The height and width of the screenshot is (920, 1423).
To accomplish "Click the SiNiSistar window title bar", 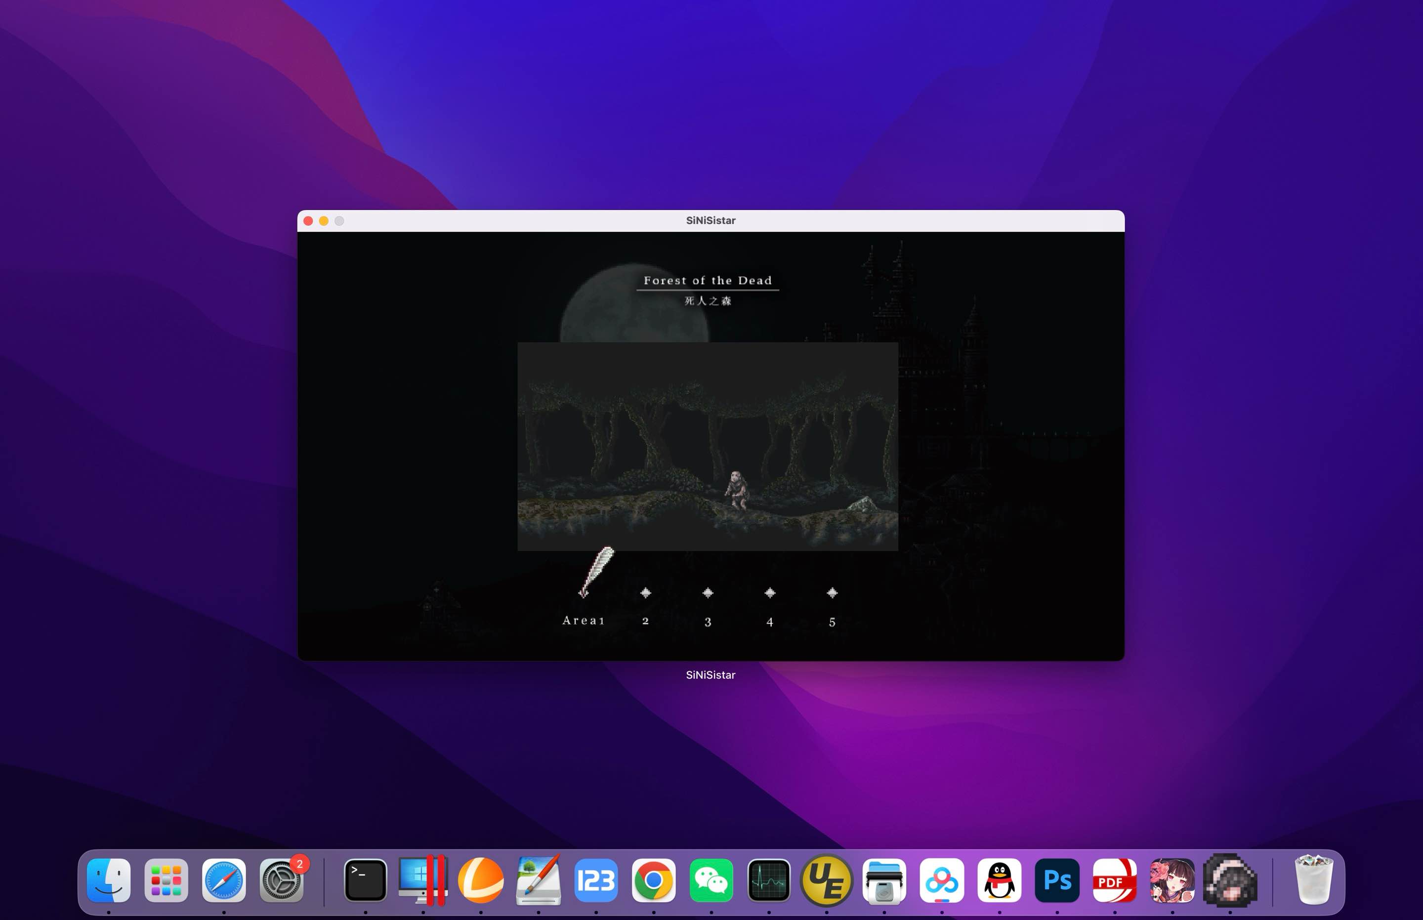I will click(711, 220).
